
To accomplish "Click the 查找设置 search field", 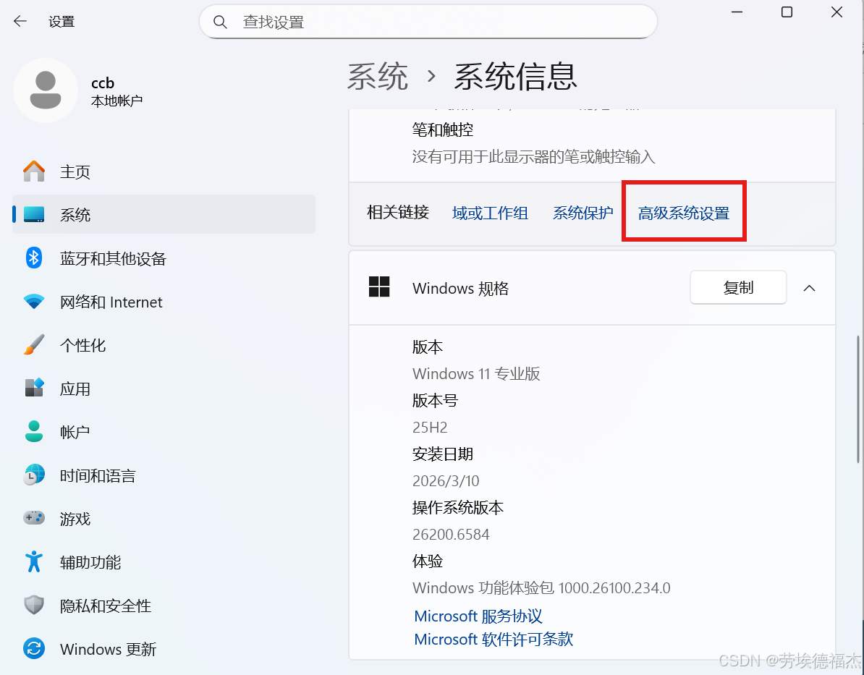I will tap(428, 22).
